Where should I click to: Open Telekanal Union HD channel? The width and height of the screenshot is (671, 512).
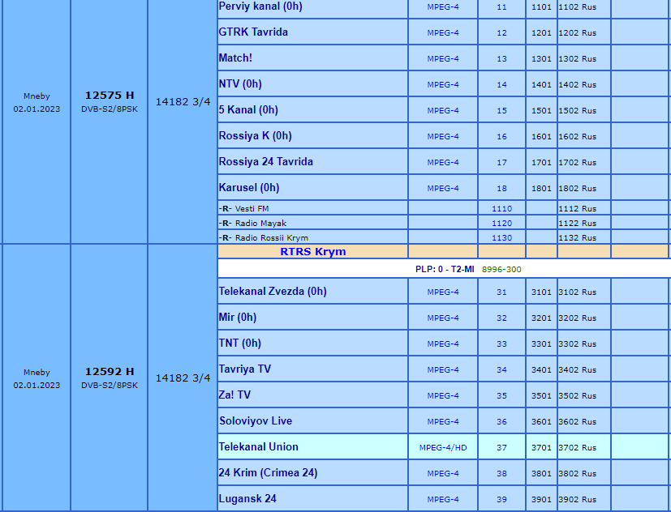tap(259, 447)
